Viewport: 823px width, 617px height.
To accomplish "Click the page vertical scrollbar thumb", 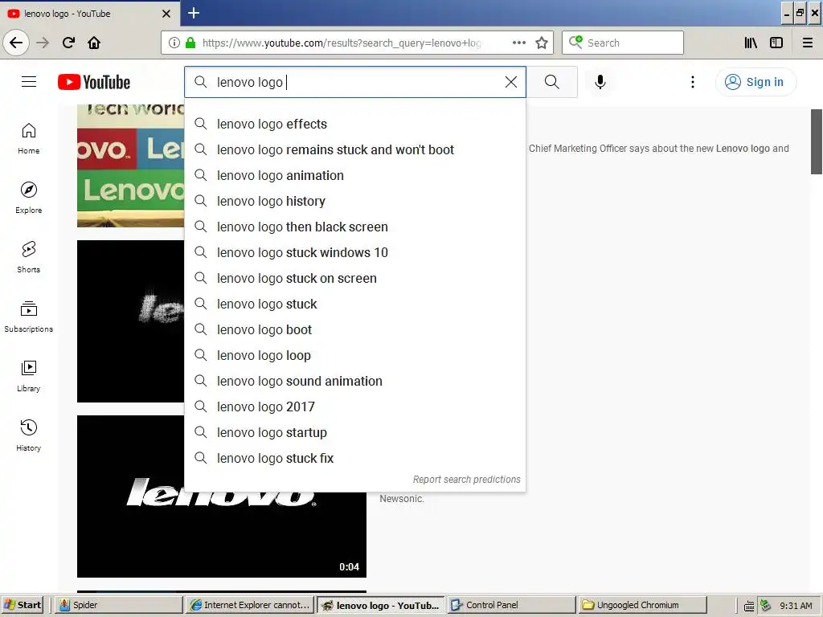I will coord(817,141).
